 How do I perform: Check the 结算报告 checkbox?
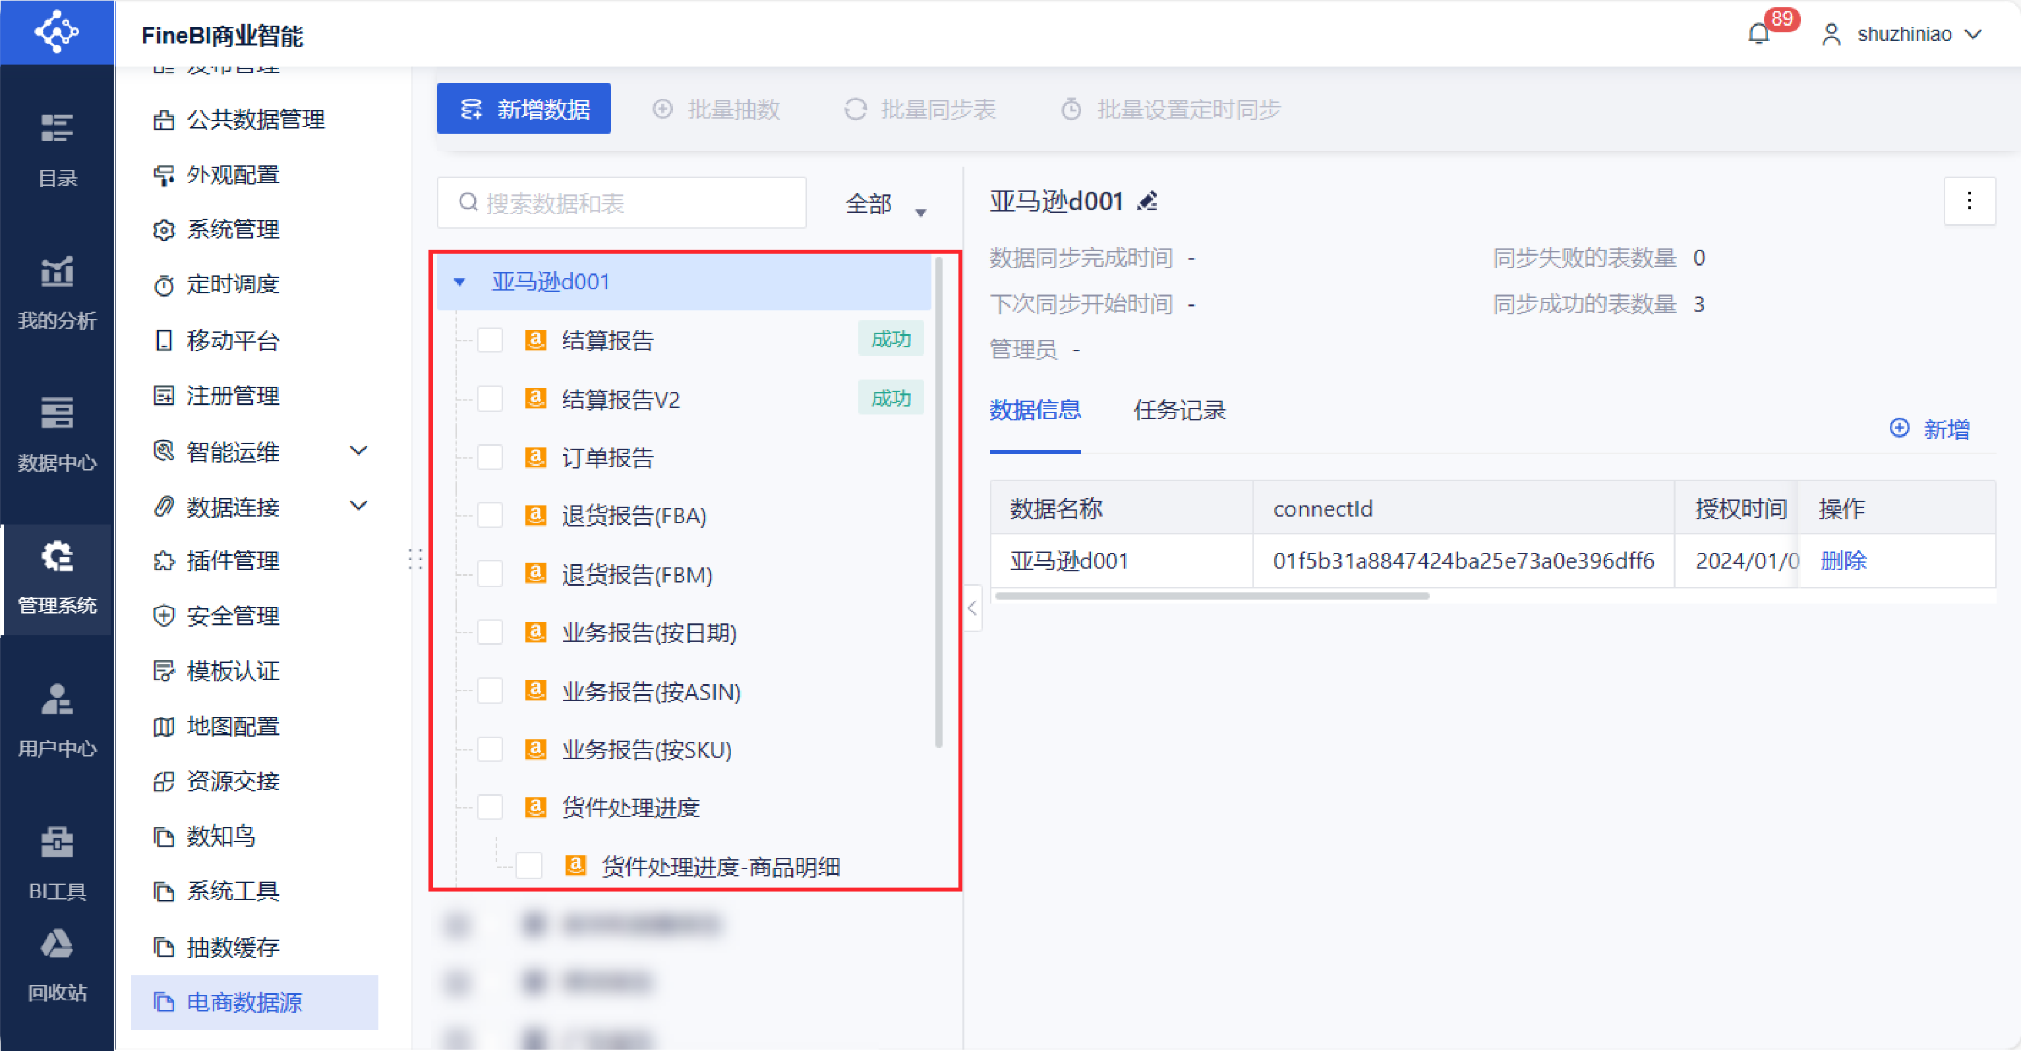(x=490, y=341)
